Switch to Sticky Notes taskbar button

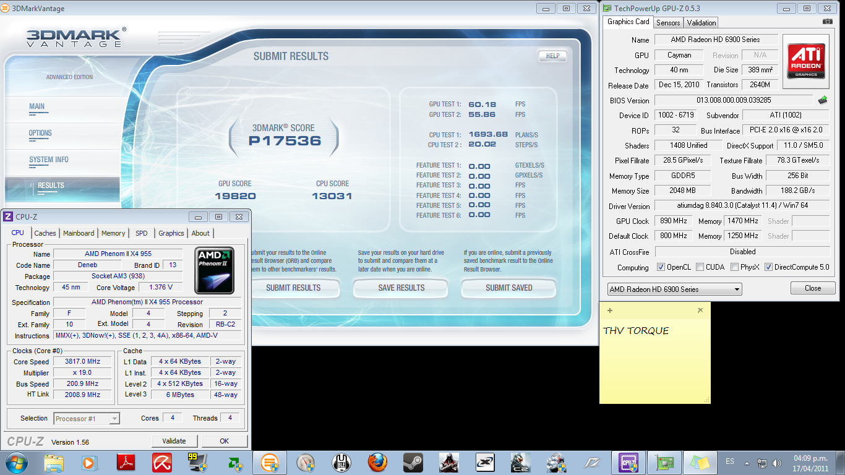(700, 463)
